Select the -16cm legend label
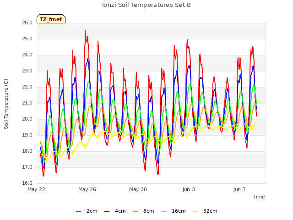The image size is (293, 220). tap(178, 211)
